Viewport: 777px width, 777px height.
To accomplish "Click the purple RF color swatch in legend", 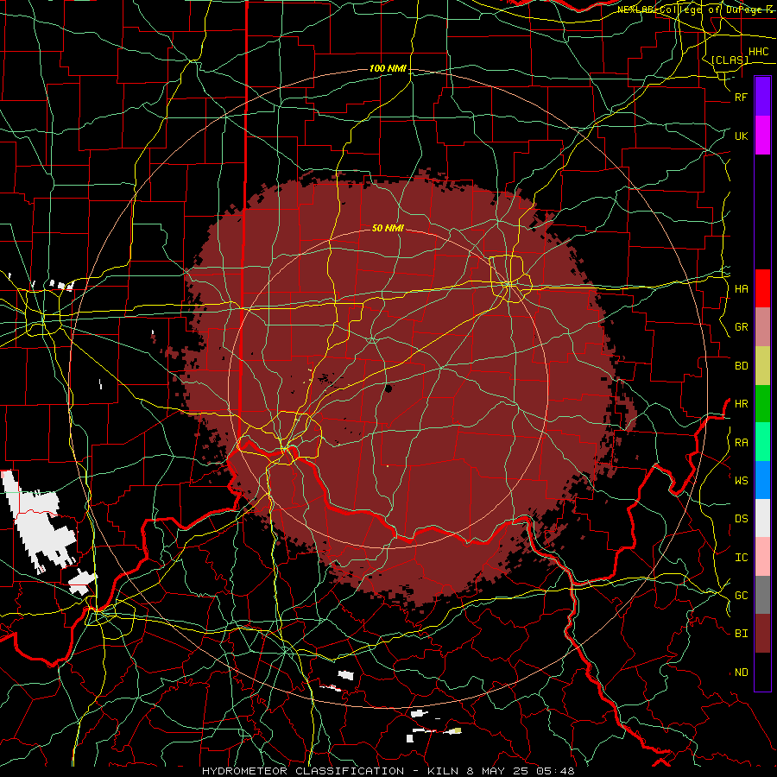I will [x=762, y=97].
